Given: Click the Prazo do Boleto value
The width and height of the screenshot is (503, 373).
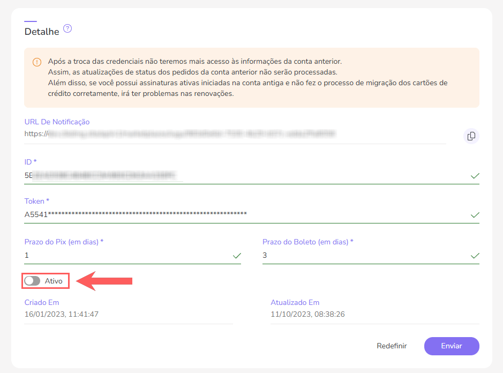Looking at the screenshot, I should (x=321, y=255).
